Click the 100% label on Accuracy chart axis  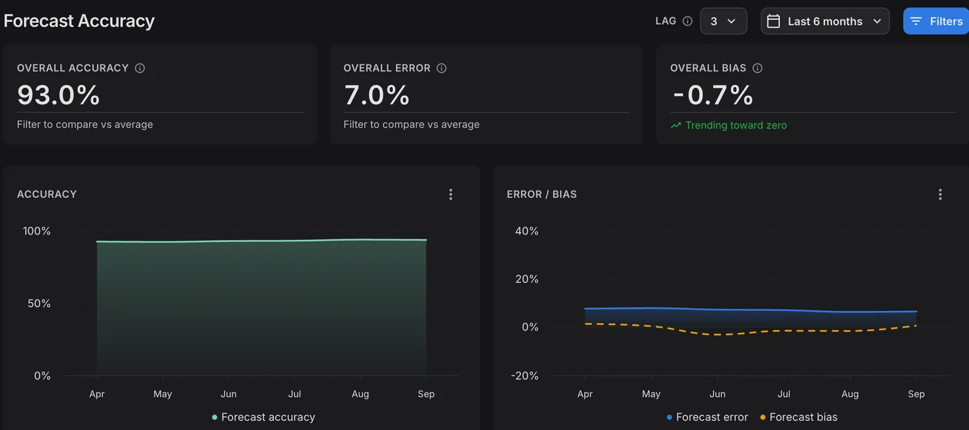pos(37,231)
